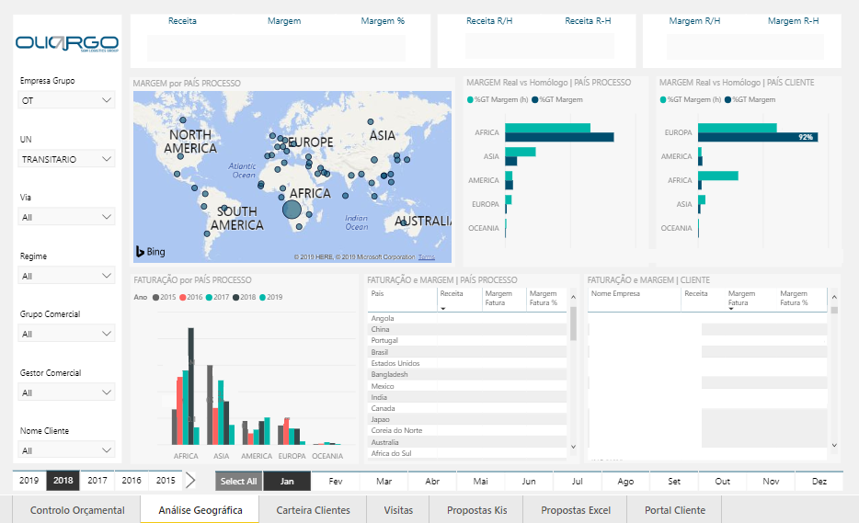Open the Nome Cliente dropdown
The image size is (859, 523).
click(x=67, y=450)
